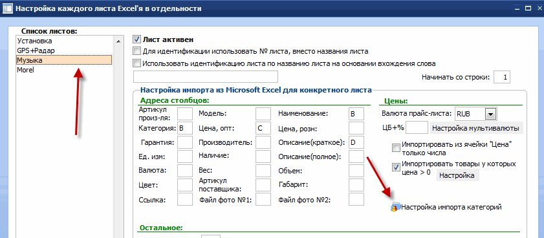544x238 pixels.
Task: Click the 'Артикул поставщика' column field
Action: [x=263, y=185]
